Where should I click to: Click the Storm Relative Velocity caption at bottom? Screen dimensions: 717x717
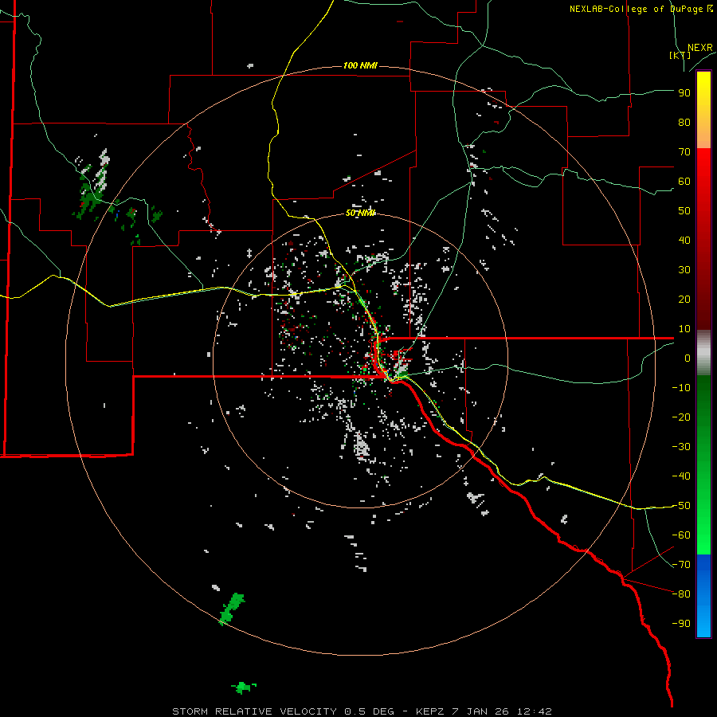point(362,711)
